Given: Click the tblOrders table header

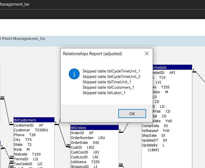Looking at the screenshot, I should [94, 128].
